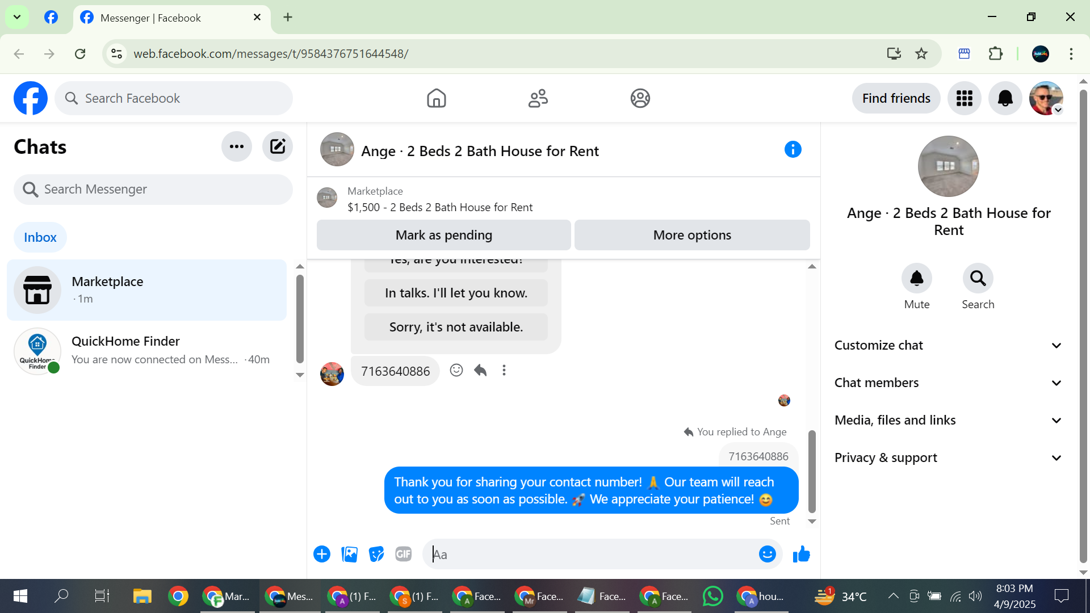1090x613 pixels.
Task: Choose a sticker from composer
Action: point(376,554)
